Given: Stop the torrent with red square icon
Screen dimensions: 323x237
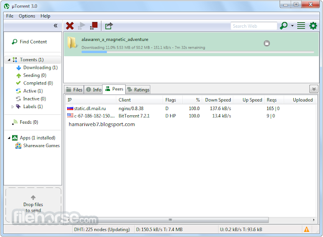Looking at the screenshot, I should coord(94,26).
